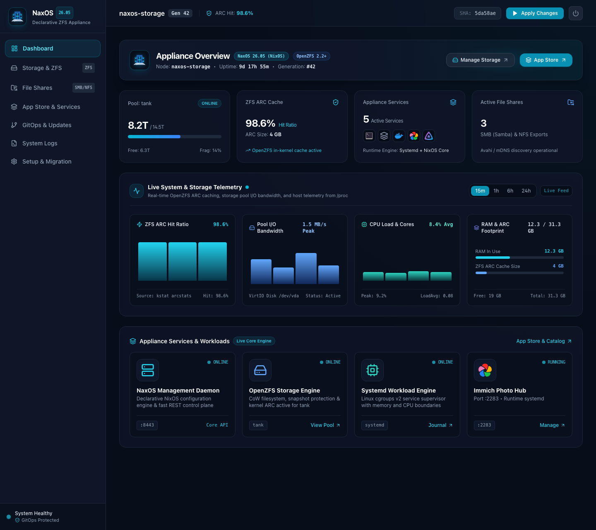Click the RAM In Use progress bar
The height and width of the screenshot is (530, 596).
(x=519, y=258)
